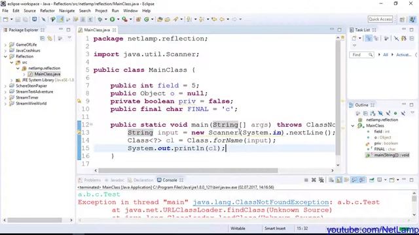Toggle Categorized view in Task List
The image size is (419, 235).
369,39
